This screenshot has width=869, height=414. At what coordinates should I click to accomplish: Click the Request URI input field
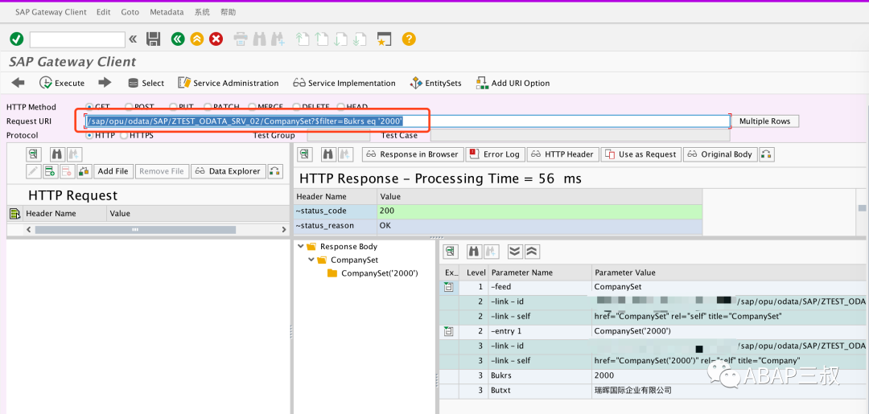(407, 121)
